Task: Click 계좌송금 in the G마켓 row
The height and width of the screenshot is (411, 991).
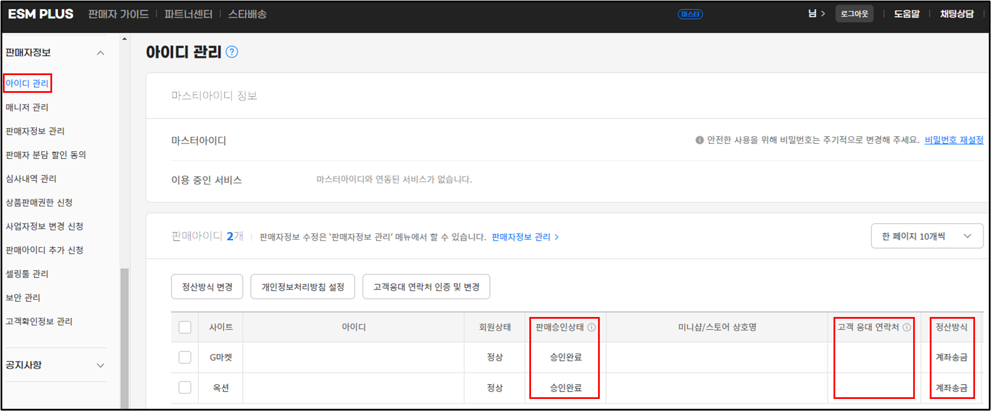Action: pos(951,357)
